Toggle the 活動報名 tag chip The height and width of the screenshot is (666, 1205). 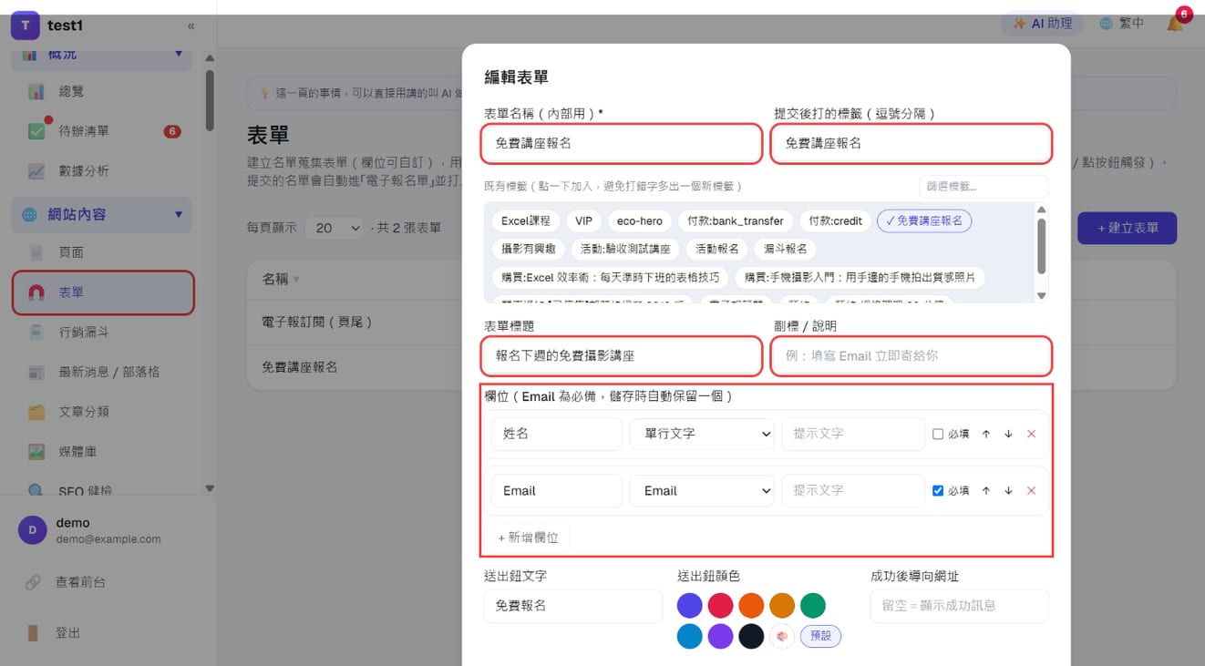pos(716,249)
